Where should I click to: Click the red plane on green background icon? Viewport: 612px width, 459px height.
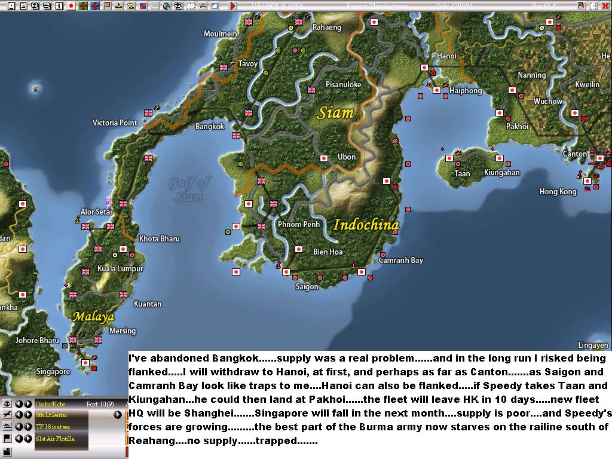(x=83, y=6)
